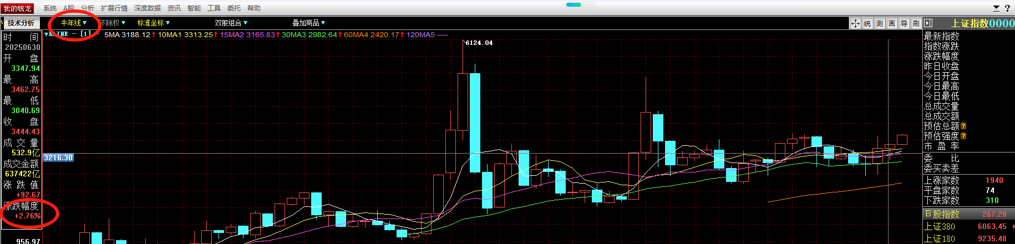Select the 上证380 index row
The height and width of the screenshot is (244, 1015).
tap(968, 226)
